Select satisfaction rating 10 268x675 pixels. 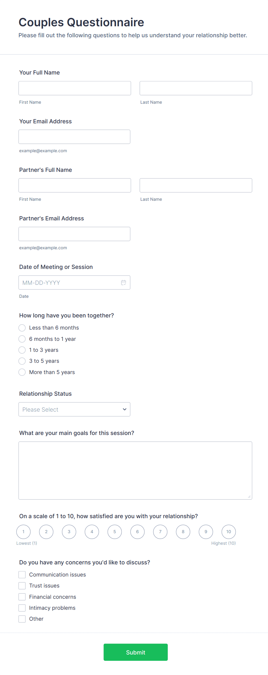click(x=229, y=531)
